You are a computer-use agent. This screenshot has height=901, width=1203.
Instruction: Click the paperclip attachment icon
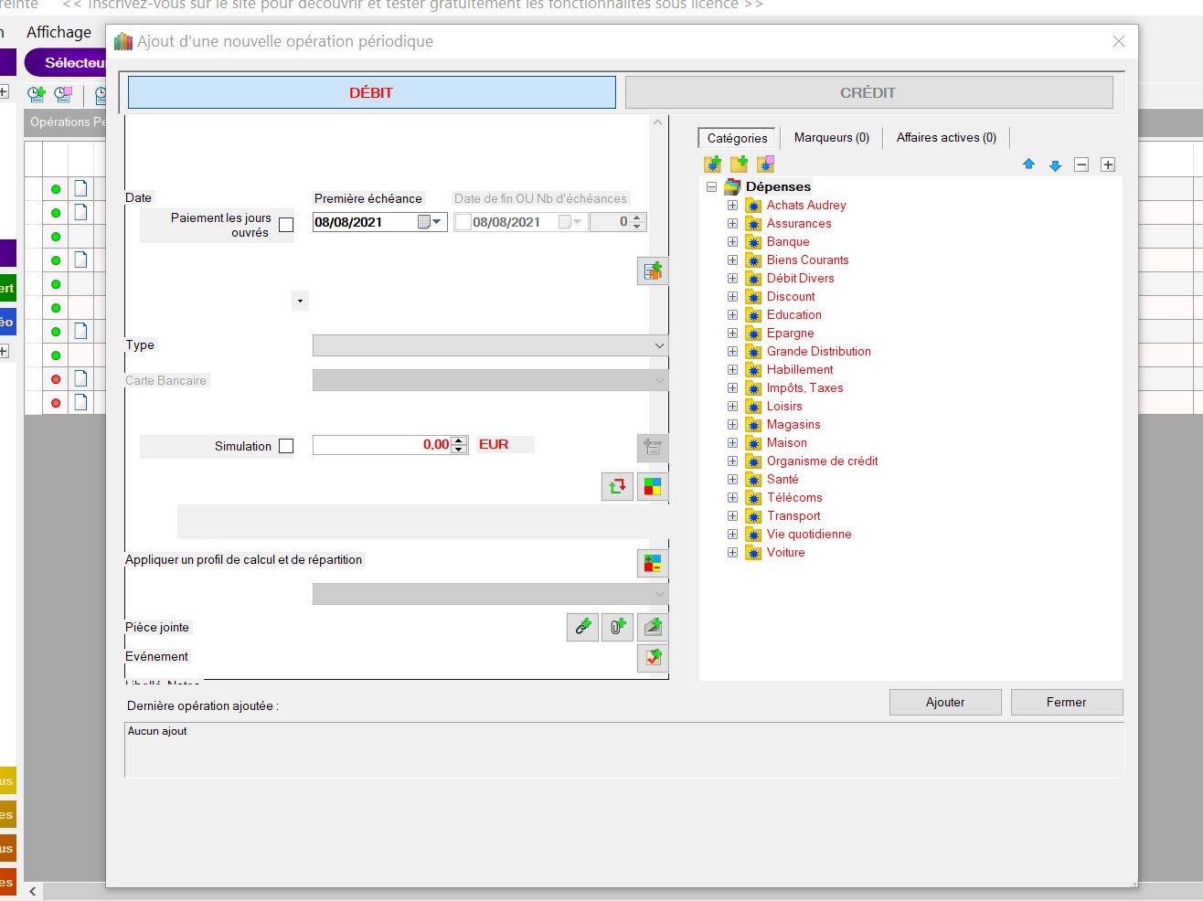(617, 627)
